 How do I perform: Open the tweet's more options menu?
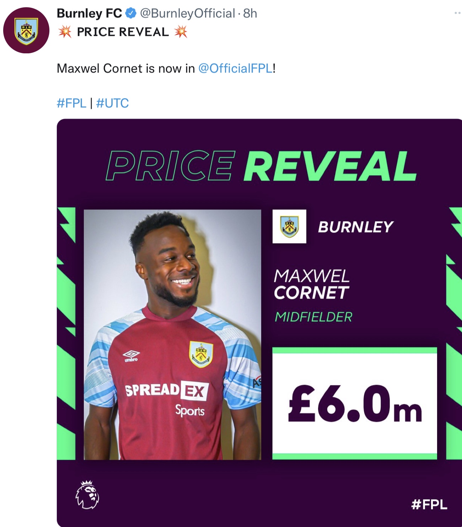457,13
